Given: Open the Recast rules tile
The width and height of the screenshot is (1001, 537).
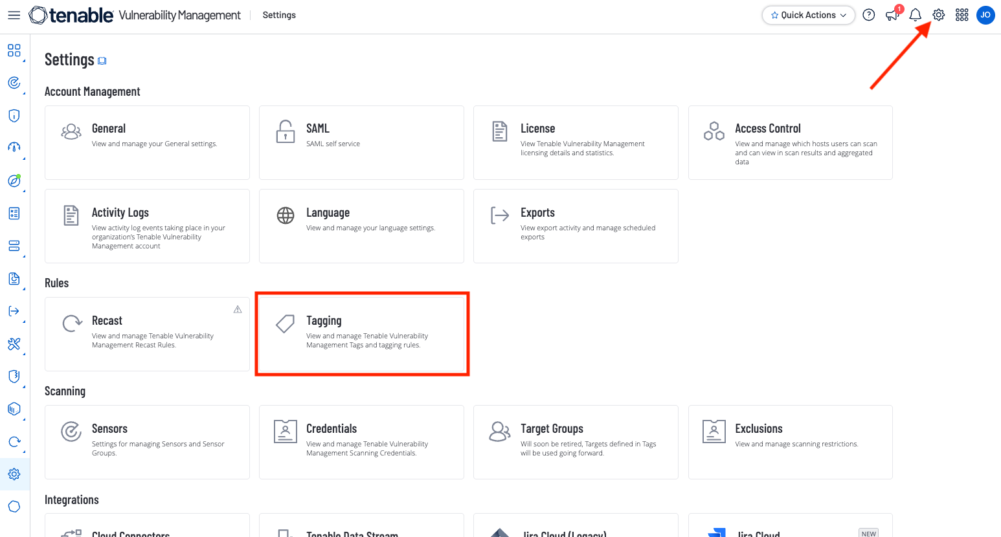Looking at the screenshot, I should [x=147, y=334].
